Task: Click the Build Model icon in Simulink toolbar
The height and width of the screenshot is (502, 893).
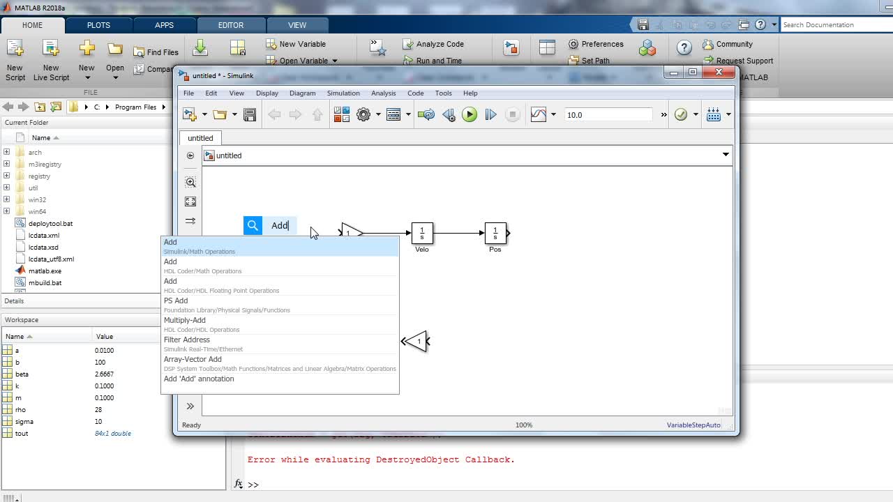Action: pyautogui.click(x=714, y=114)
